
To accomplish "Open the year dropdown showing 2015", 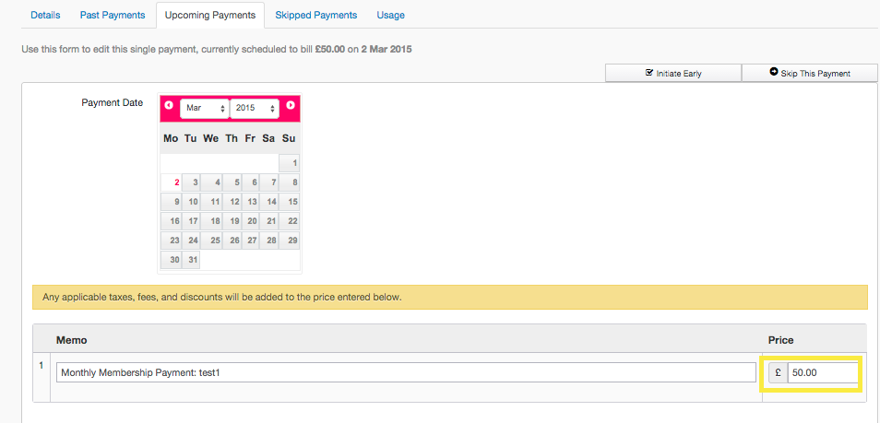I will [255, 109].
